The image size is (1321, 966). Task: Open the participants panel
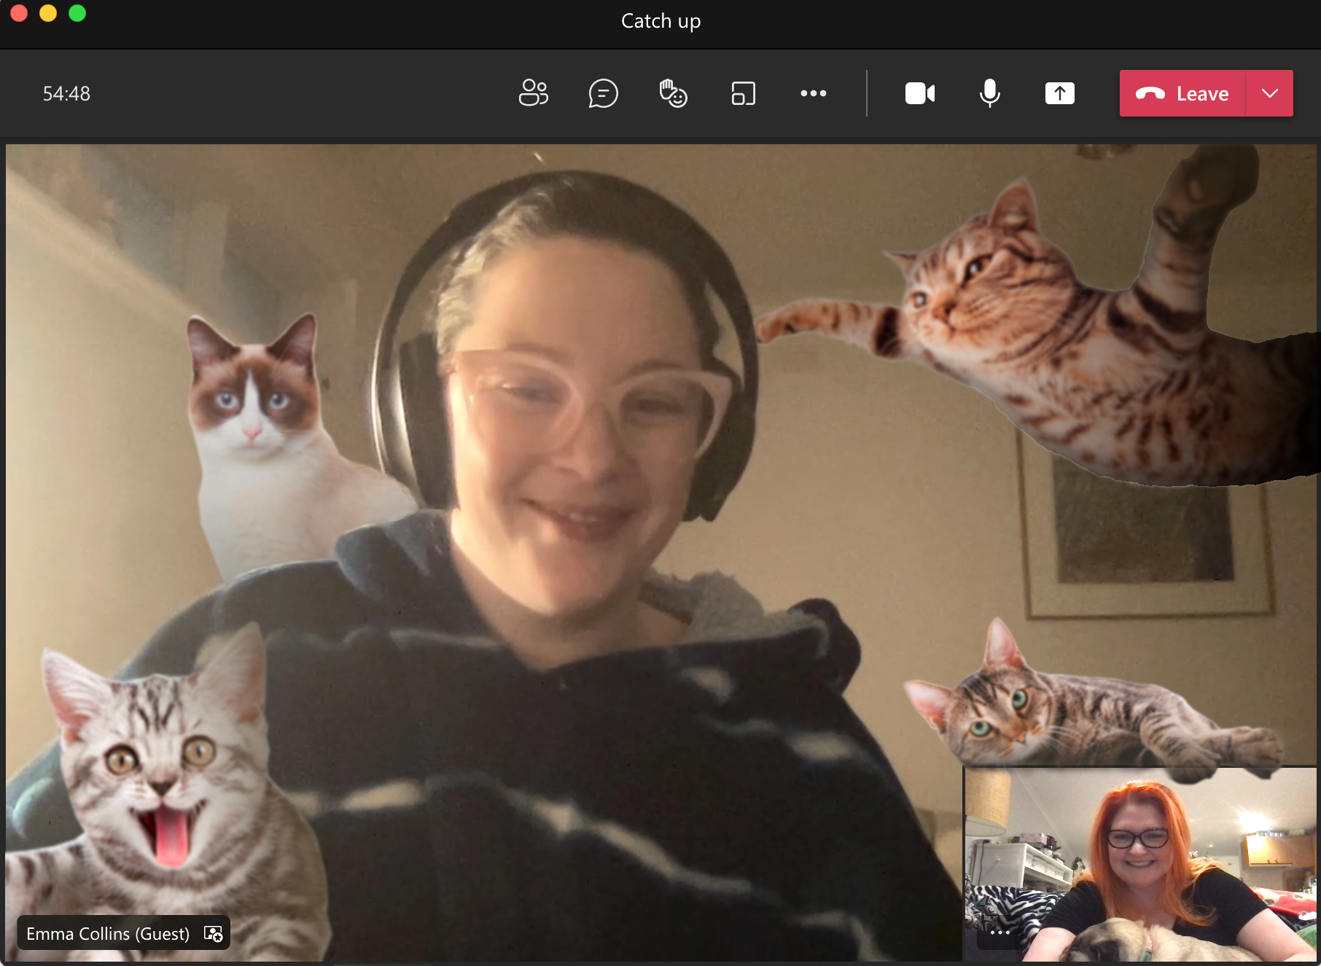[533, 93]
